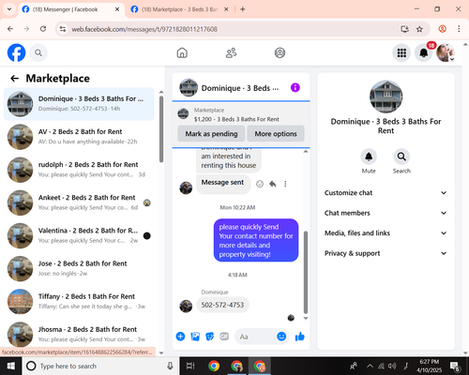Open Ankeet 2 Beds 2 Bath conversation
Image resolution: width=469 pixels, height=375 pixels.
(79, 202)
